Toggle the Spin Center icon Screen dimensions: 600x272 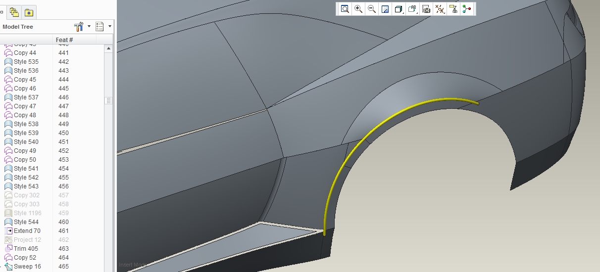click(467, 9)
